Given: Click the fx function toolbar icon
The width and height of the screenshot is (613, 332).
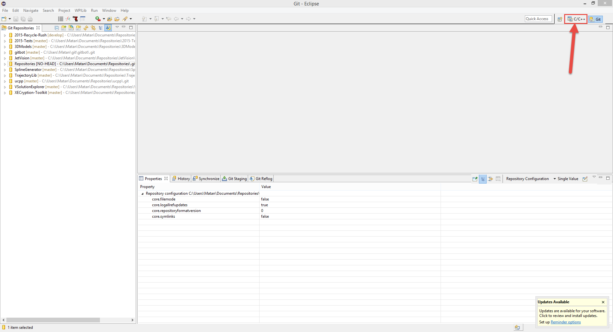Looking at the screenshot, I should click(x=68, y=19).
